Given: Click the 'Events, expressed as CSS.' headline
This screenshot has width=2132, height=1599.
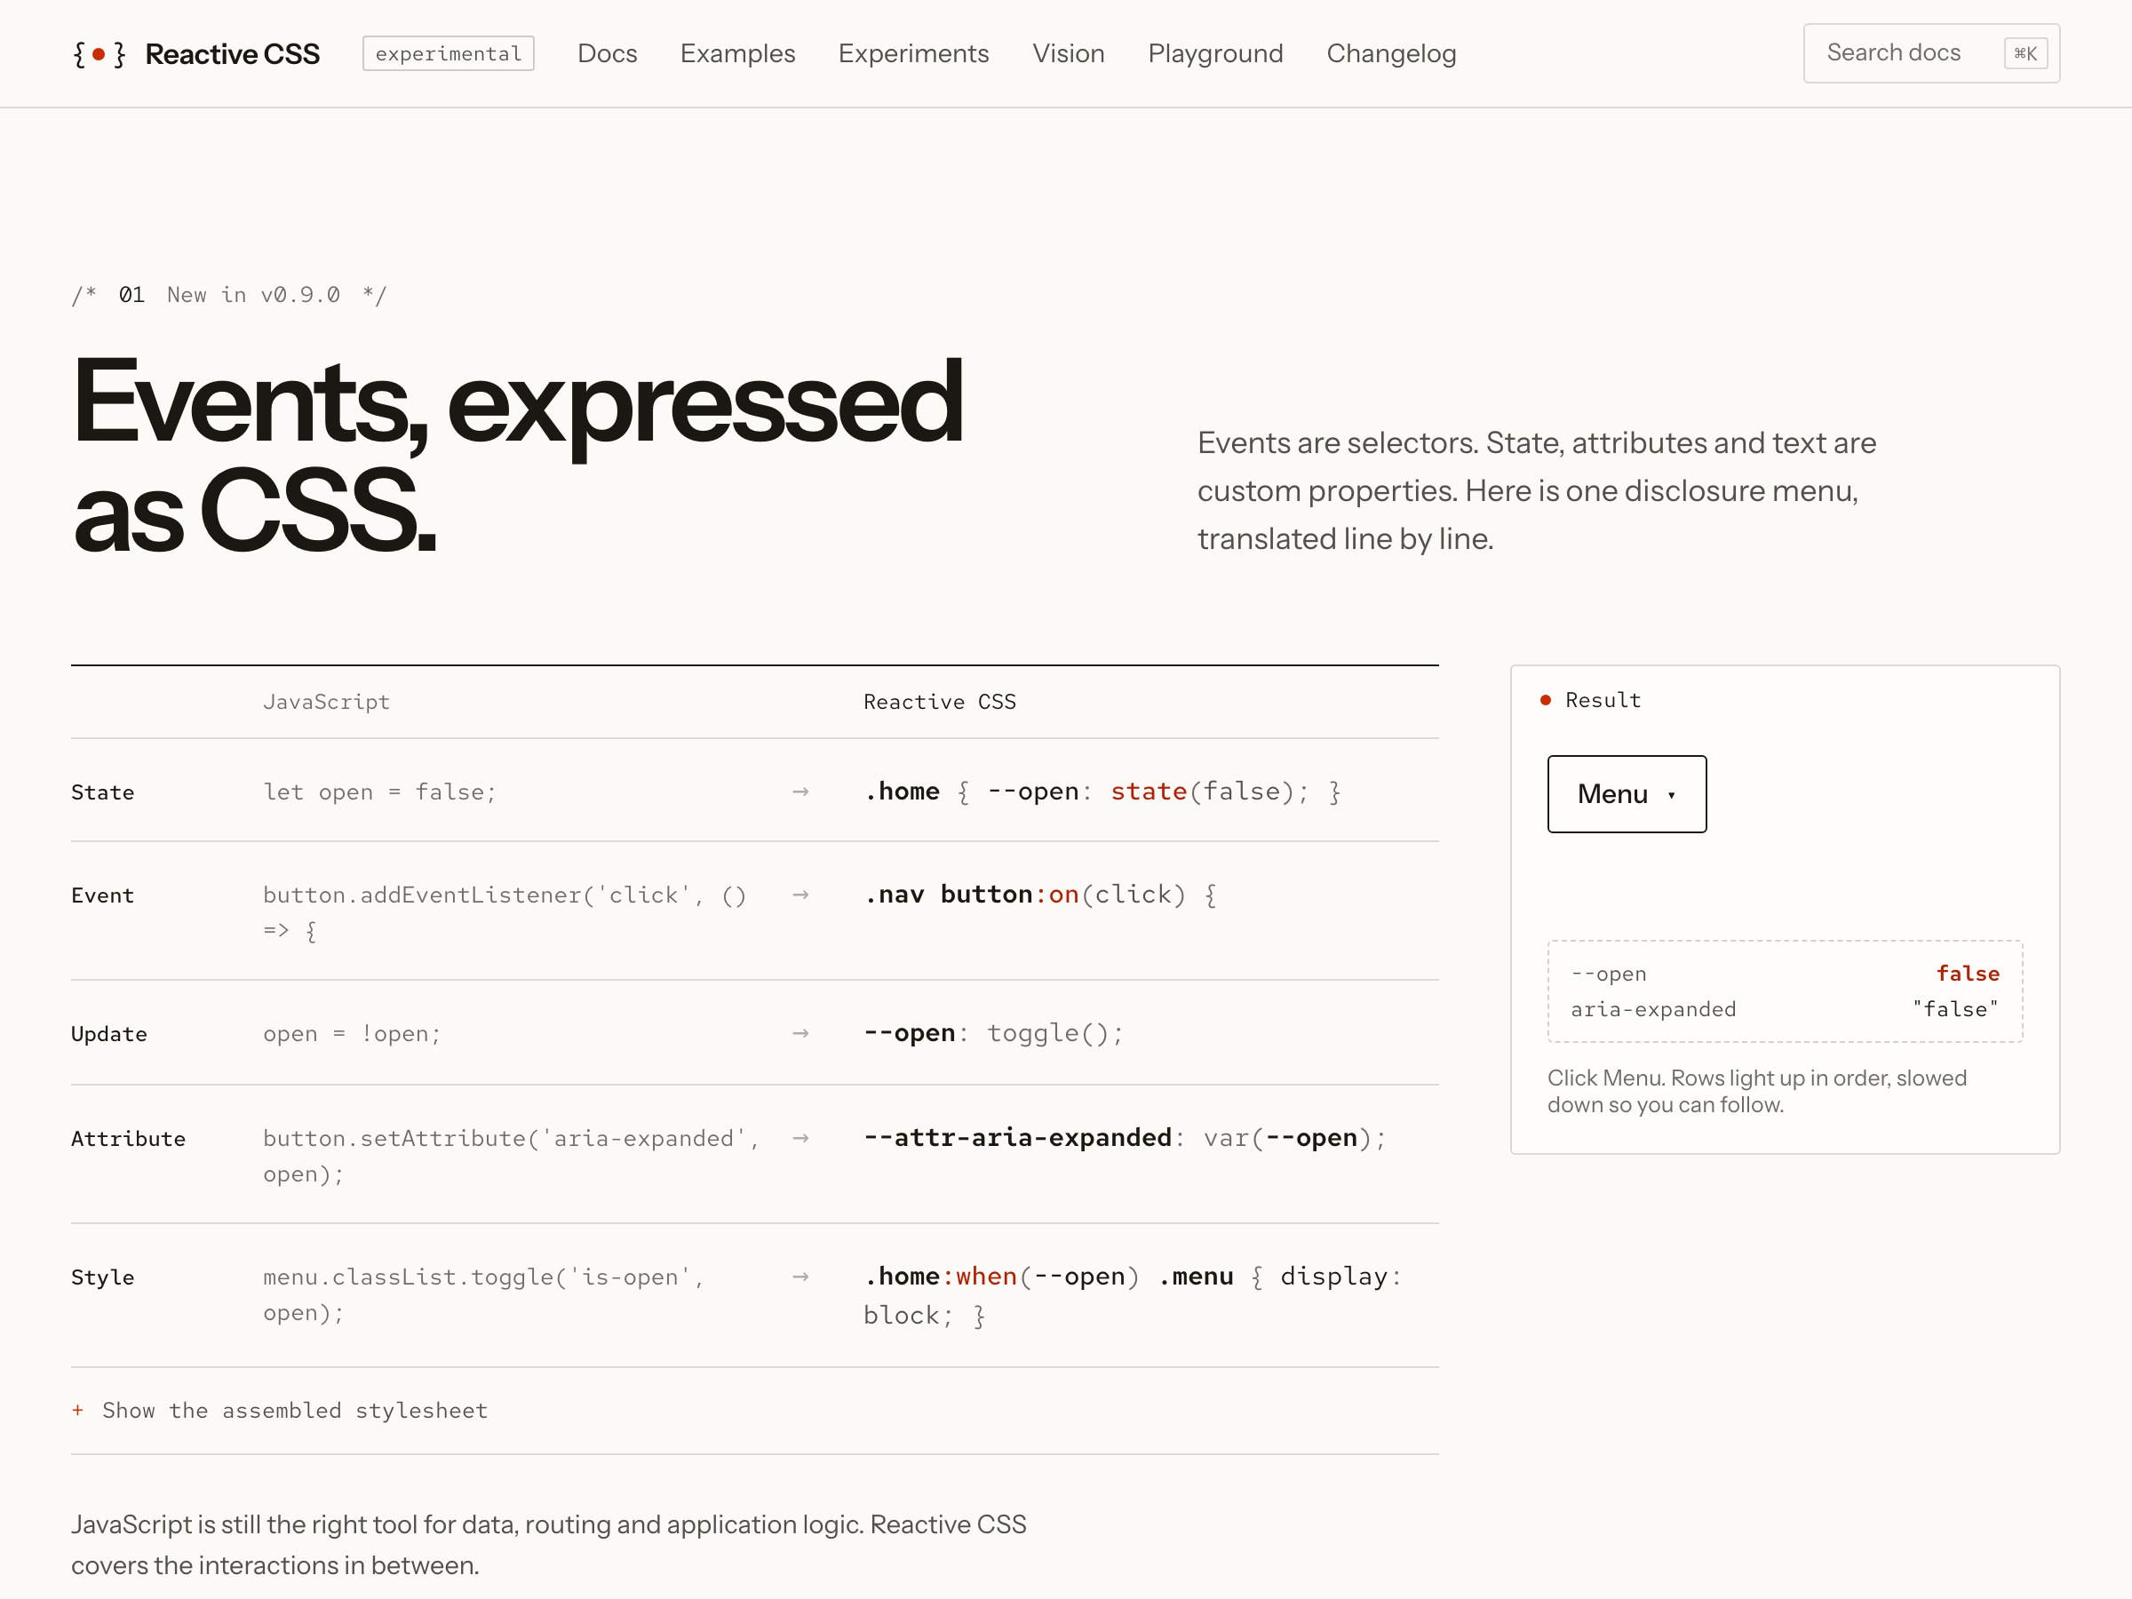Looking at the screenshot, I should (518, 454).
